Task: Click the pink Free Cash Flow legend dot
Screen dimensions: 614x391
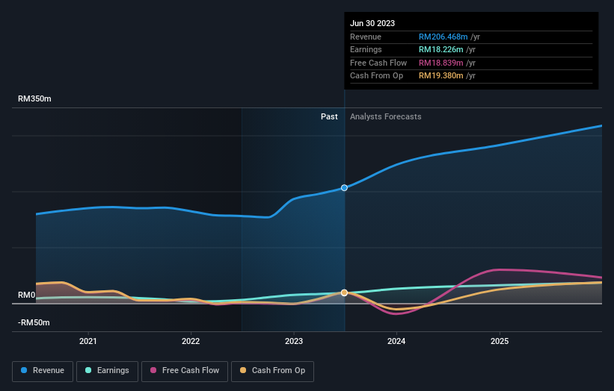Action: pos(153,370)
